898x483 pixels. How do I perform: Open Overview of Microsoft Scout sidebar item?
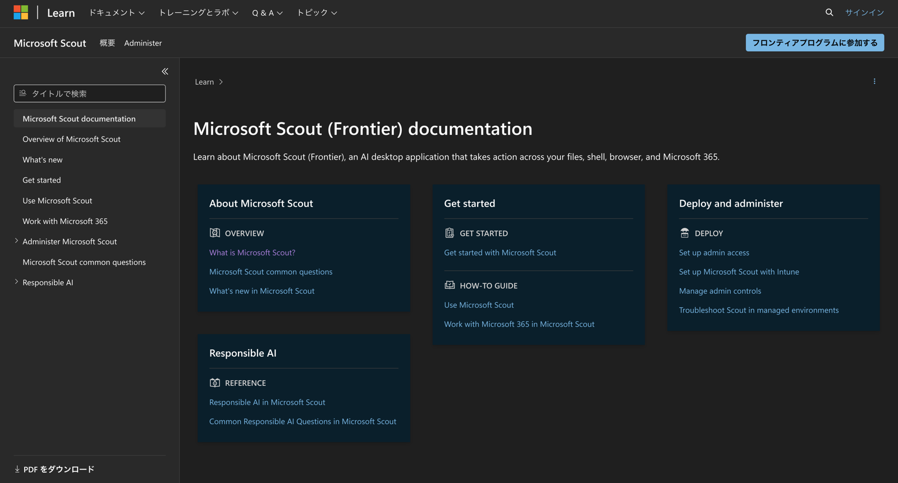pyautogui.click(x=71, y=139)
